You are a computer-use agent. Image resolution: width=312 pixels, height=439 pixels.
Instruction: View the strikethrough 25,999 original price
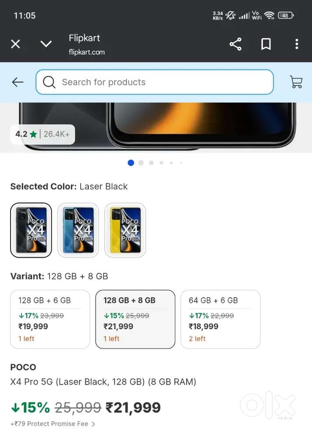[78, 407]
